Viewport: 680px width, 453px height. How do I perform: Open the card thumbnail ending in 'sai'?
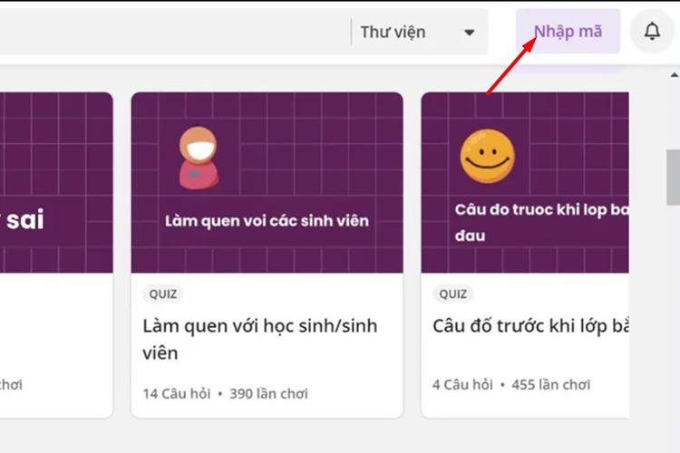click(56, 182)
